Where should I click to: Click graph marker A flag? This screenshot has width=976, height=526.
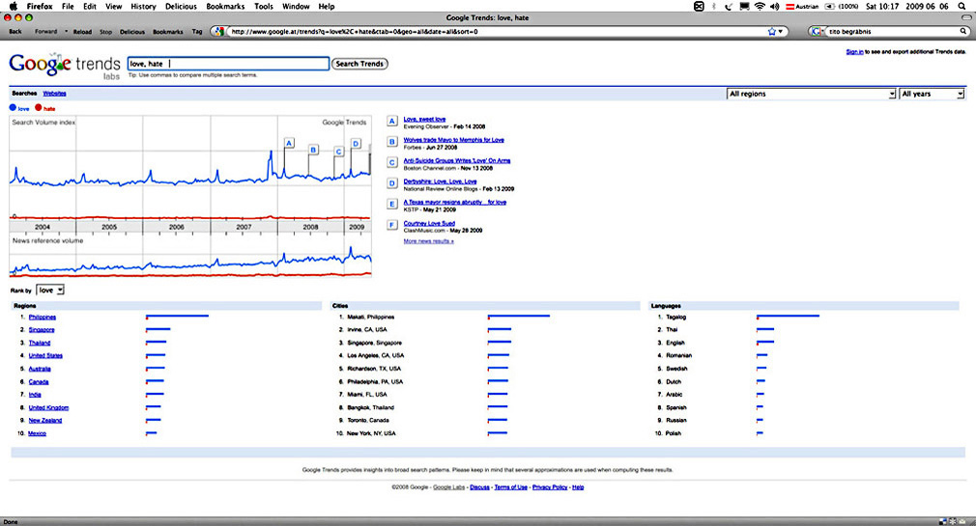pyautogui.click(x=289, y=143)
